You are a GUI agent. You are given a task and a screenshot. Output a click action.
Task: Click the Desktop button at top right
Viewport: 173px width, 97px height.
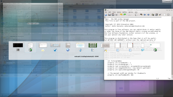(x=167, y=1)
